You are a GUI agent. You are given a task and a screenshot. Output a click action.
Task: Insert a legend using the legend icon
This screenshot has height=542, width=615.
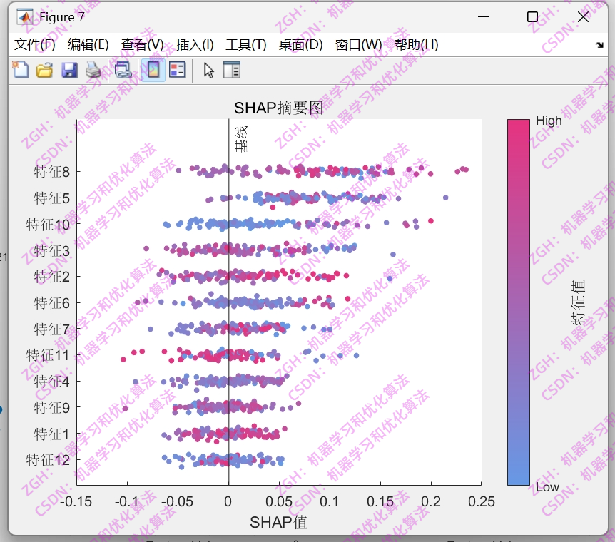pyautogui.click(x=176, y=70)
